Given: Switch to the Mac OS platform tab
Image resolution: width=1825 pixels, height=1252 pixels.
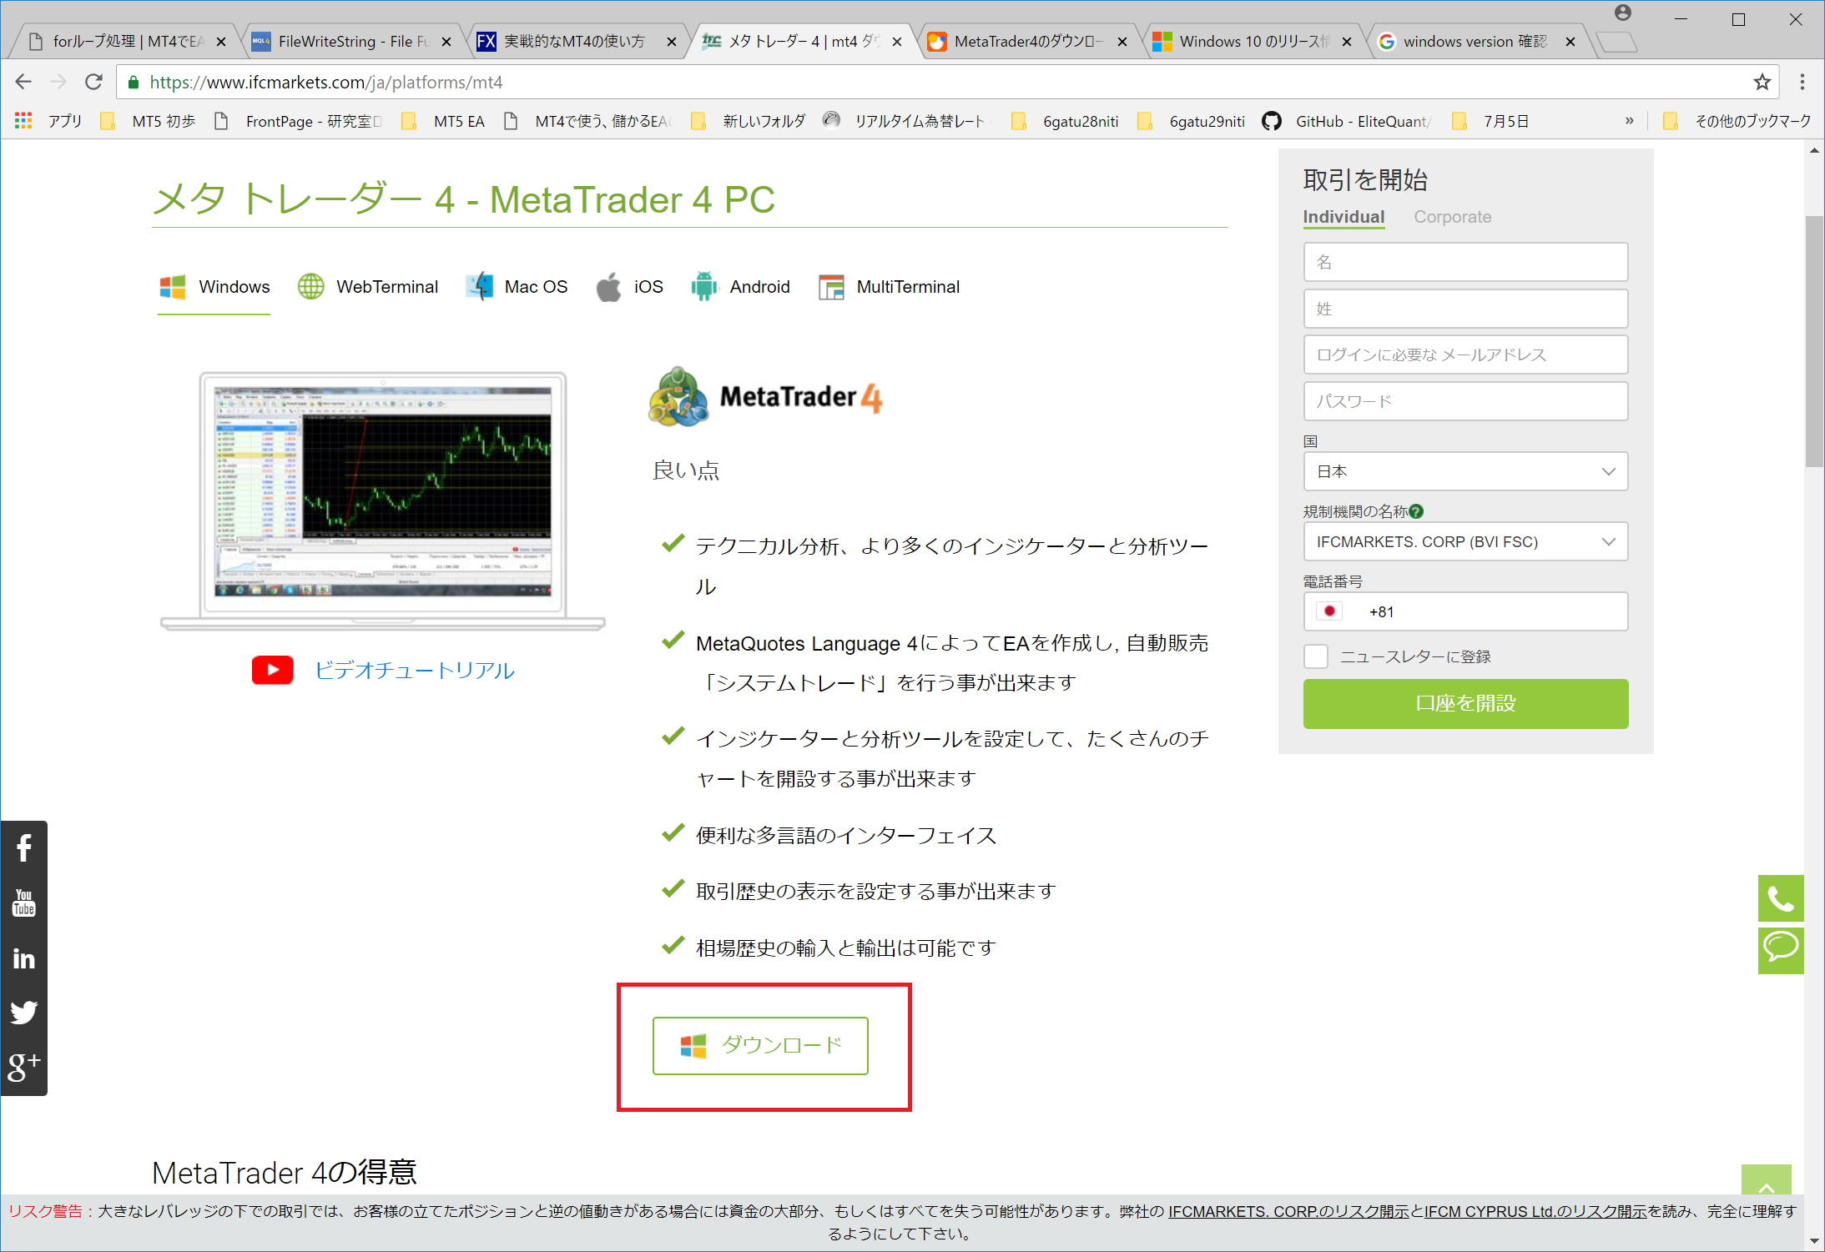Looking at the screenshot, I should tap(517, 287).
